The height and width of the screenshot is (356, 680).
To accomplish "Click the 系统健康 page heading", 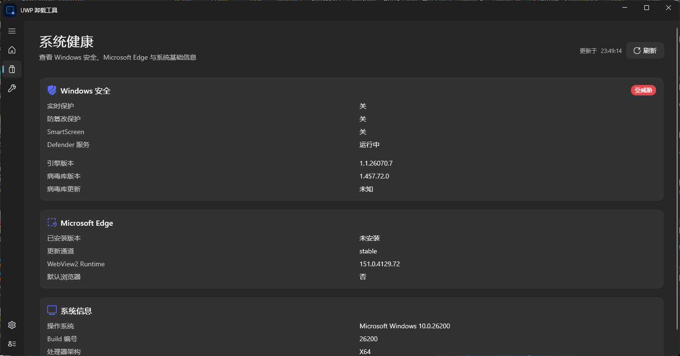I will 66,42.
